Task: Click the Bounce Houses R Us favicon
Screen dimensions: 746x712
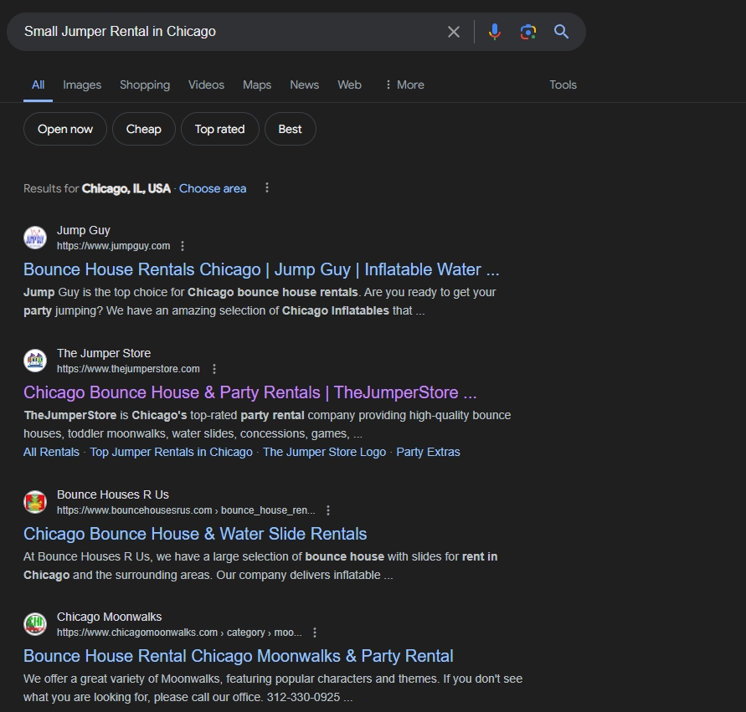Action: [35, 502]
